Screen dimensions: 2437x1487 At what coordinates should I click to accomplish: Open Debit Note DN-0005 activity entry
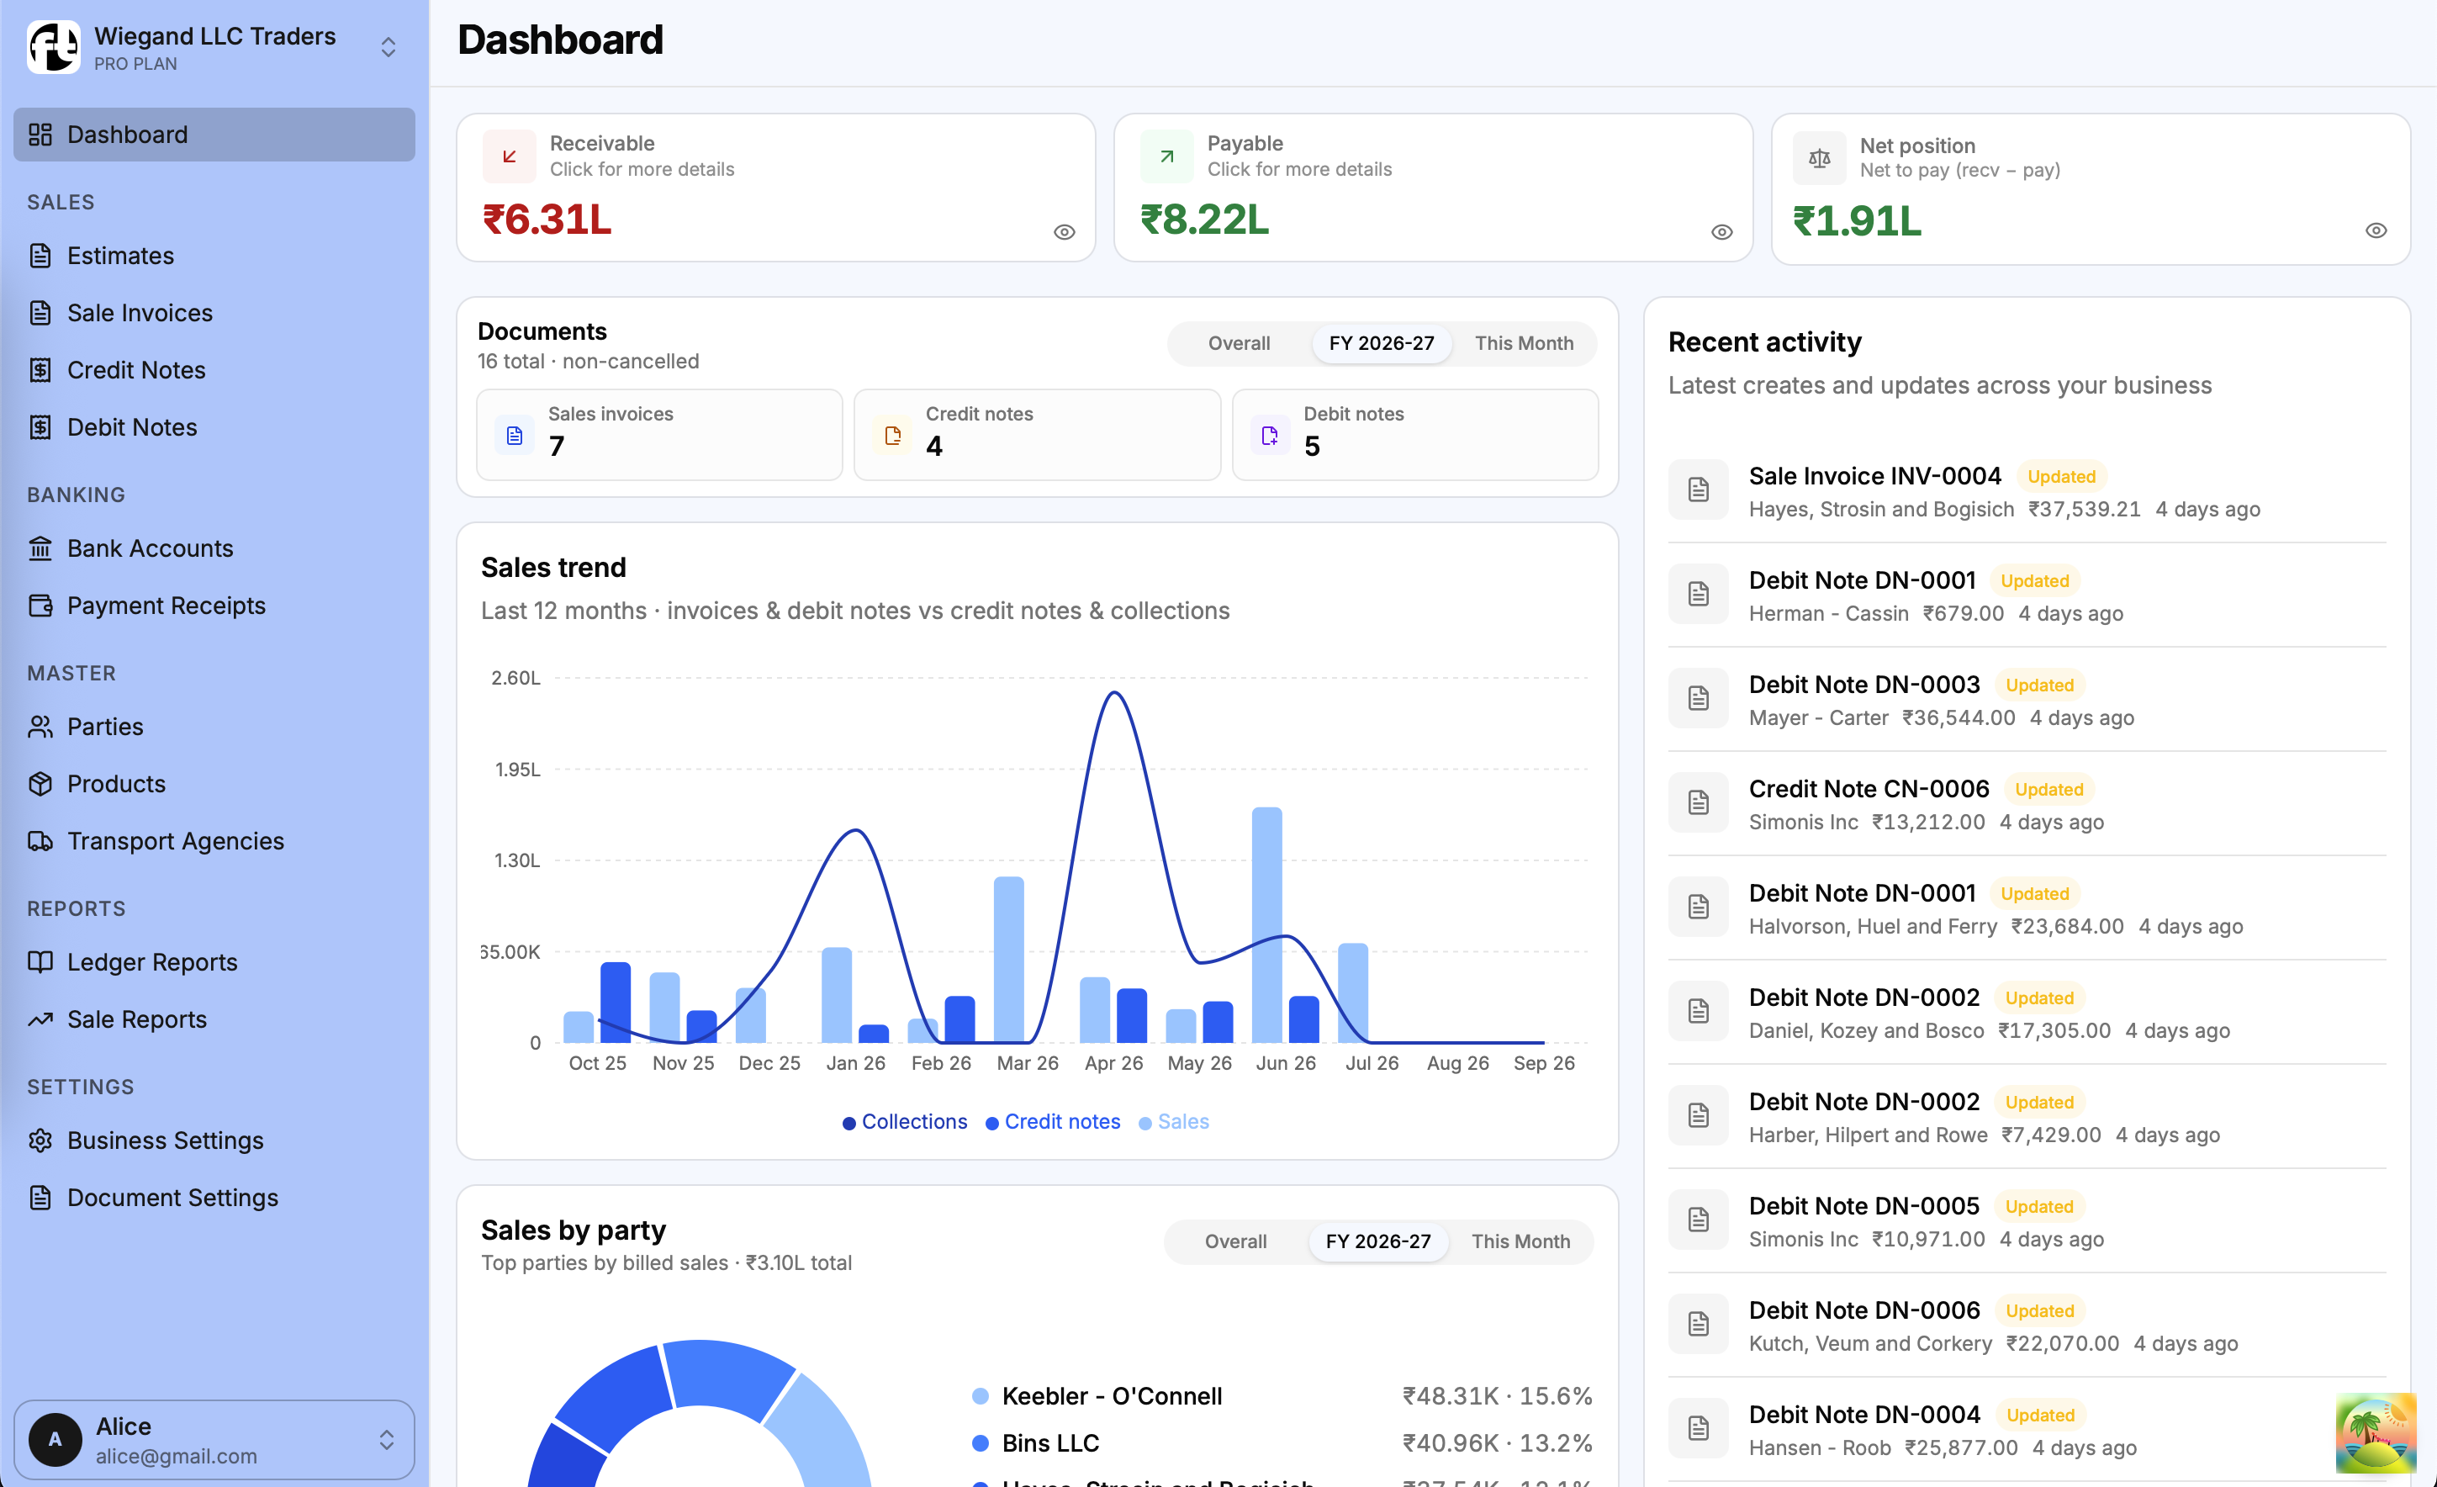pyautogui.click(x=2027, y=1221)
